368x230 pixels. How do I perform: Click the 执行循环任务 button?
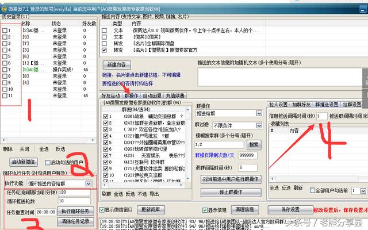[x=75, y=211]
